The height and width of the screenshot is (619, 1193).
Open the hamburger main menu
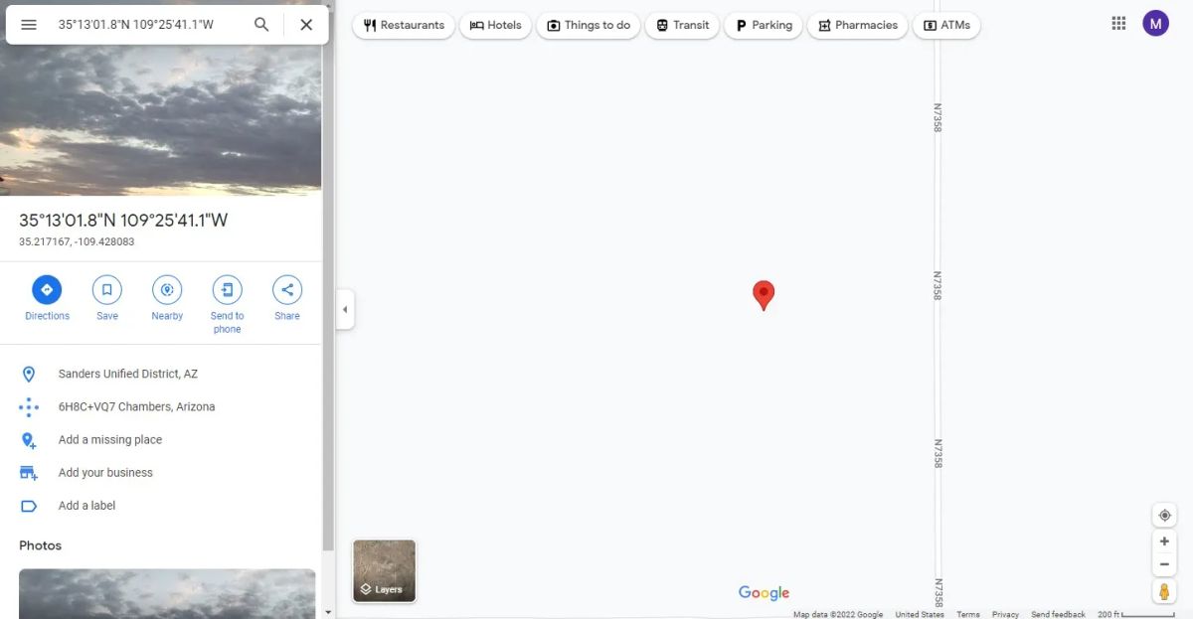pos(29,25)
